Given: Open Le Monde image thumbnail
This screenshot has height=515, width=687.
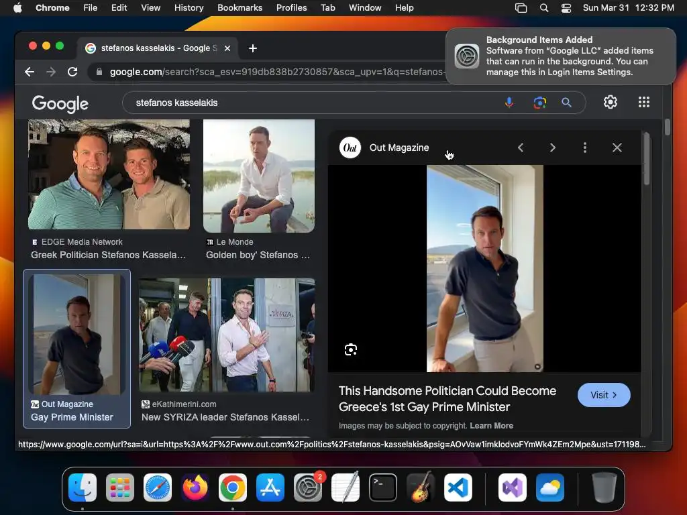Looking at the screenshot, I should 258,176.
